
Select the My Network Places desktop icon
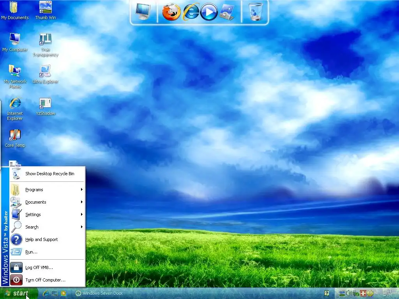15,77
